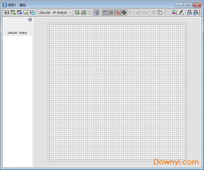This screenshot has height=170, width=204.
Task: Click the zoom out magnifier icon
Action: (196, 13)
